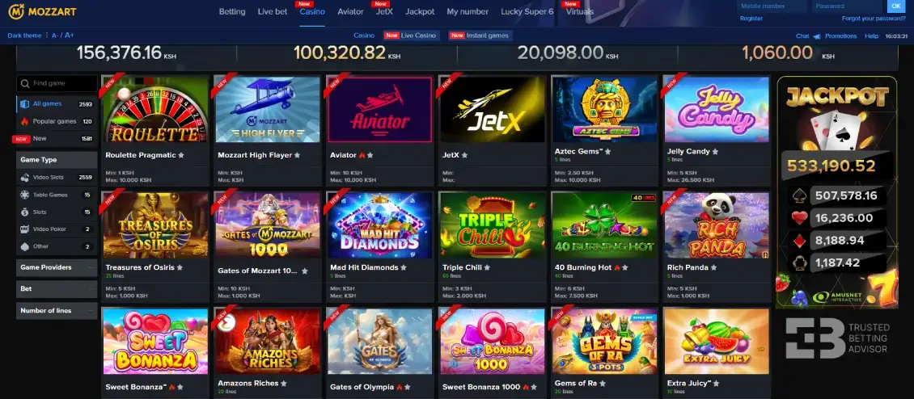Open the JetX game thumbnail
The width and height of the screenshot is (914, 399).
pyautogui.click(x=493, y=110)
